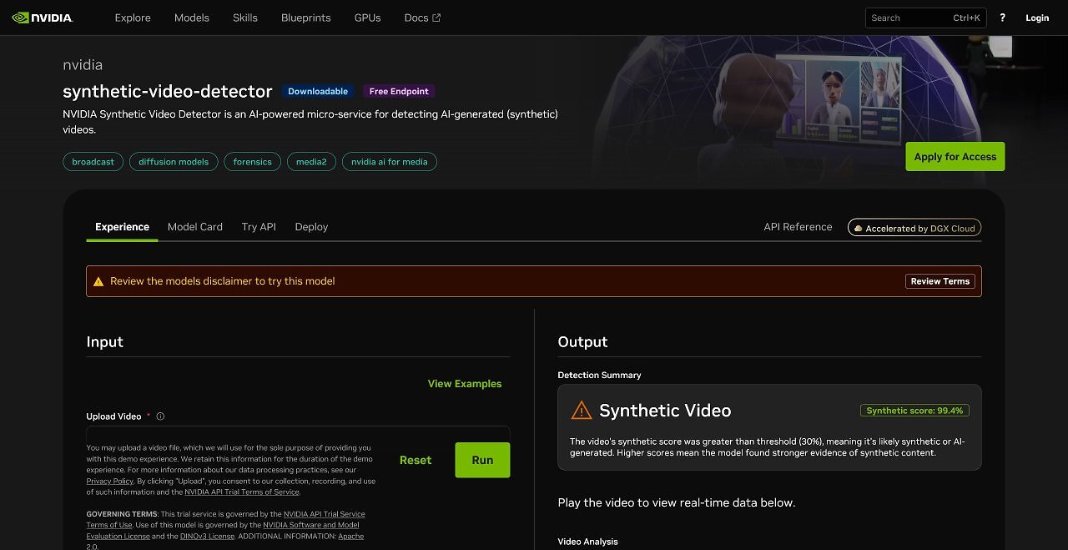
Task: Click the Reset button
Action: (x=416, y=460)
